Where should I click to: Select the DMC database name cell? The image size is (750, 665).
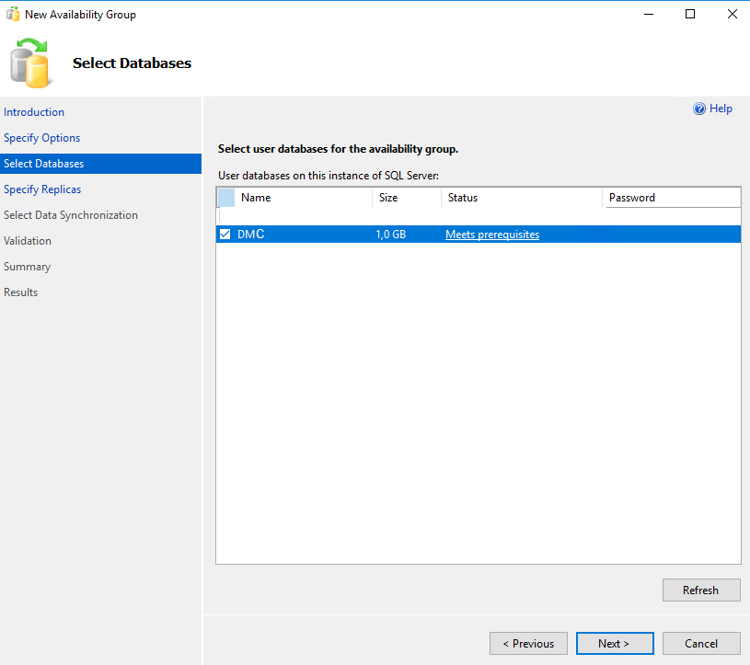(250, 235)
